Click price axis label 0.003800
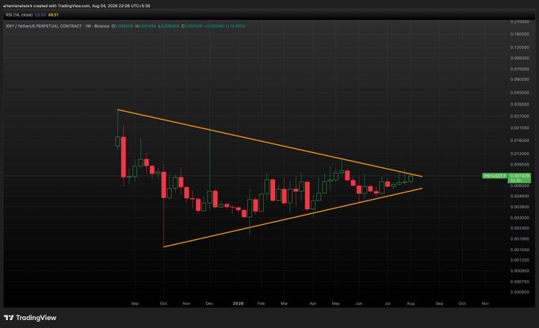539x328 pixels. (520, 207)
